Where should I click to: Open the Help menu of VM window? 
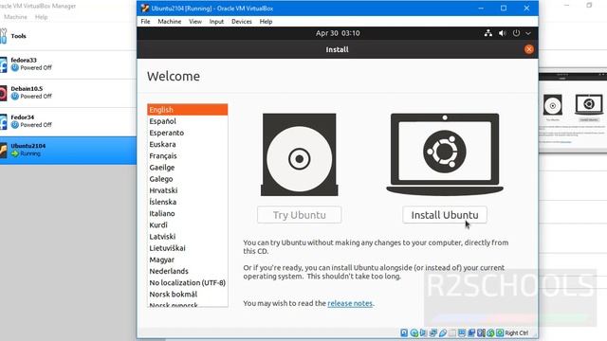[266, 22]
